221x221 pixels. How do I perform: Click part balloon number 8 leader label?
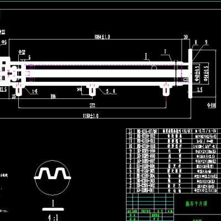point(196,42)
